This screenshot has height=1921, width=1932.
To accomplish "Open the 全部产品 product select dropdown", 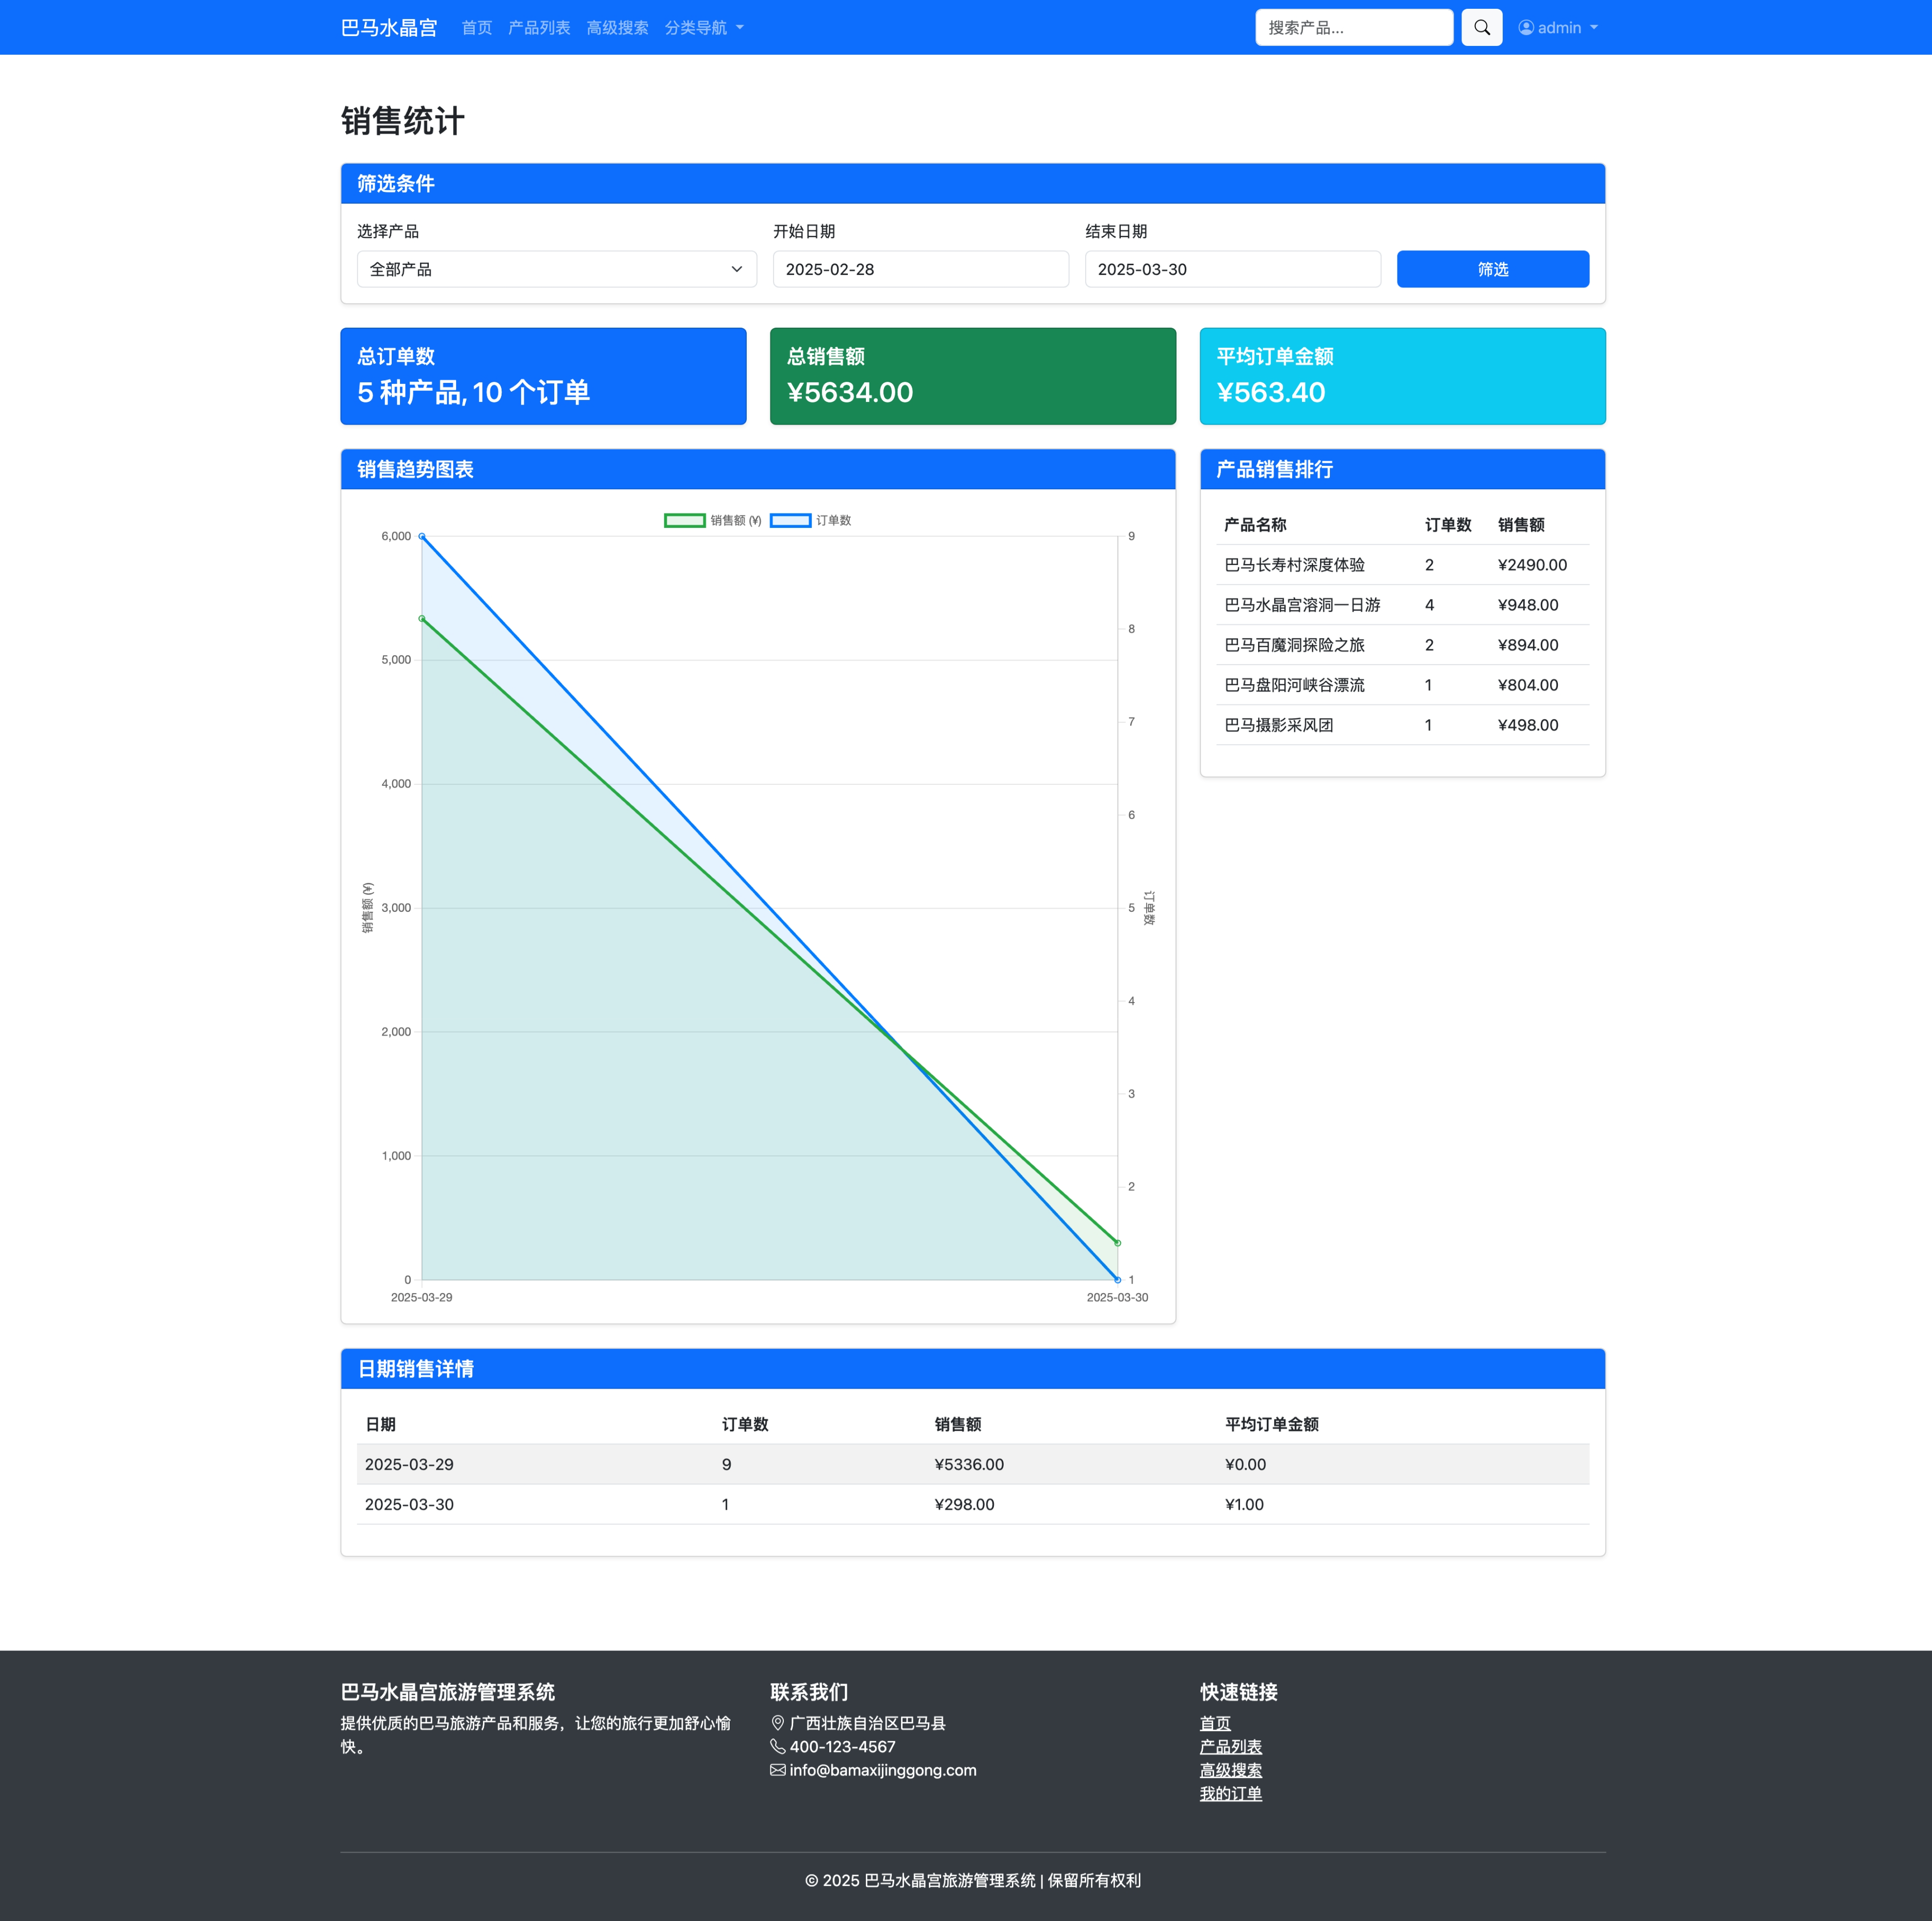I will click(556, 269).
